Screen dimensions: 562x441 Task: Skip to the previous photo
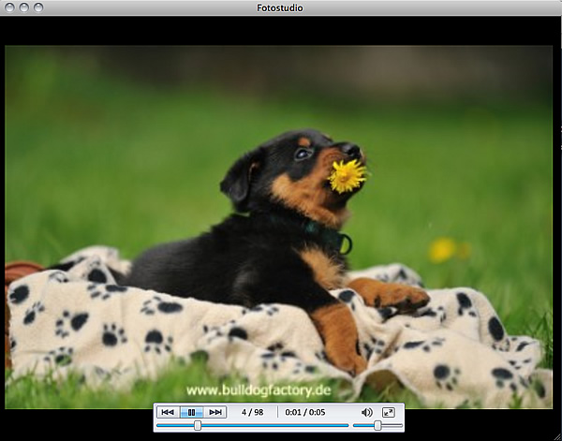(168, 412)
